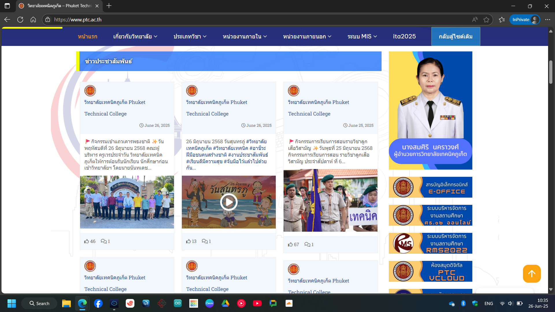Open the volume control in system tray
555x312 pixels.
point(510,303)
